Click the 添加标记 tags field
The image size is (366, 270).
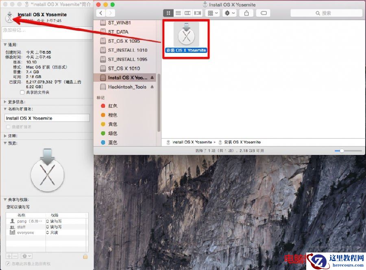tap(47, 33)
